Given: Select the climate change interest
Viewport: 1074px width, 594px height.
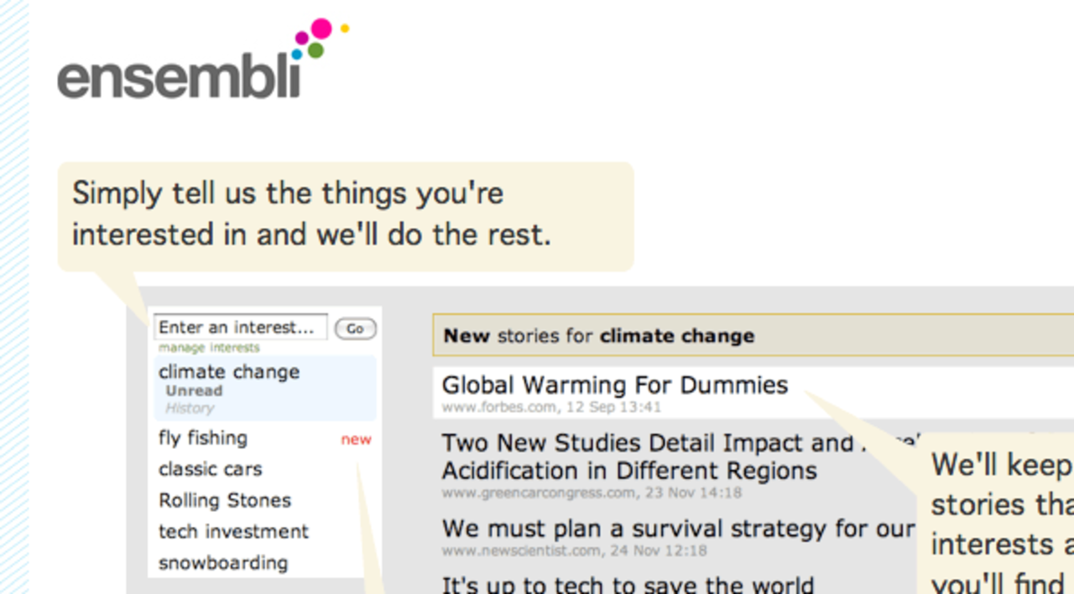Looking at the screenshot, I should coord(229,372).
